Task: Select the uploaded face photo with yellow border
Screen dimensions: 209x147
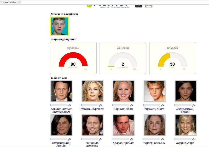Action: coord(60,26)
